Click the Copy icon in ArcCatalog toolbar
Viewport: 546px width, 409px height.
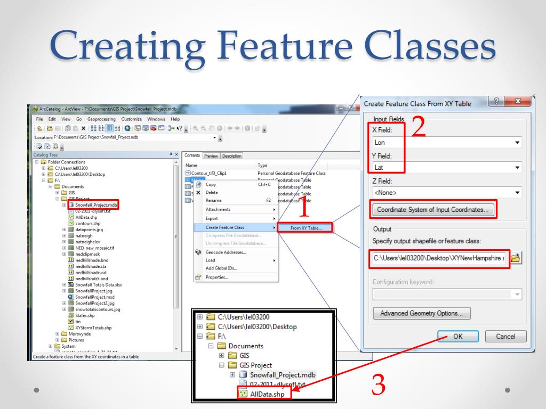tap(68, 128)
